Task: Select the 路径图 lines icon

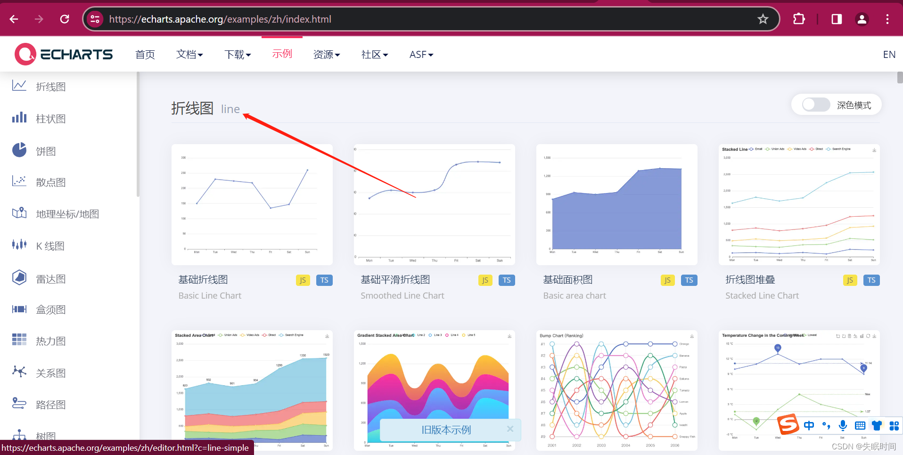Action: (19, 403)
